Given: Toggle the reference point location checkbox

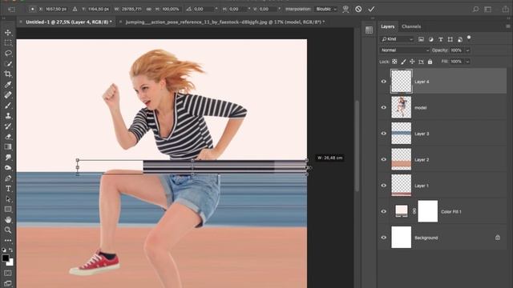Looking at the screenshot, I should 32,9.
